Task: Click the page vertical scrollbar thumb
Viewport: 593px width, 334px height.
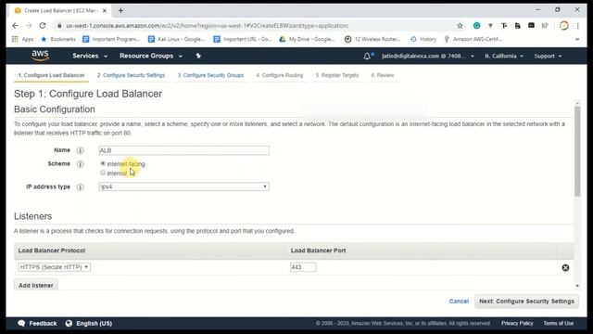Action: [577, 151]
